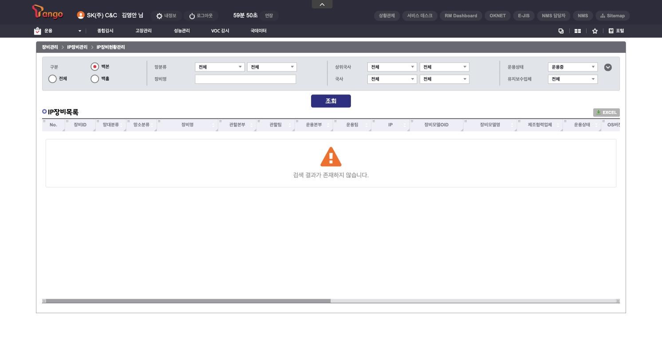Click the IP column header
The width and height of the screenshot is (662, 360).
click(390, 125)
